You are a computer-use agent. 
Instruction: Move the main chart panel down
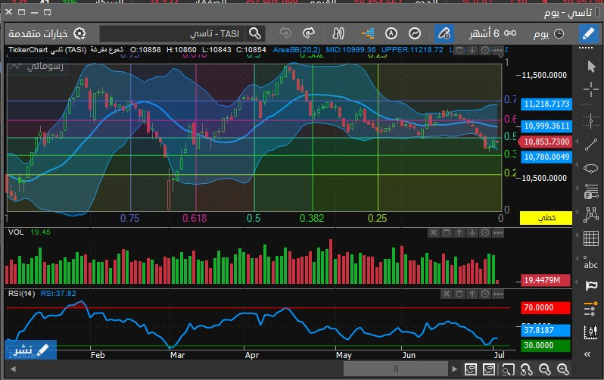click(472, 50)
